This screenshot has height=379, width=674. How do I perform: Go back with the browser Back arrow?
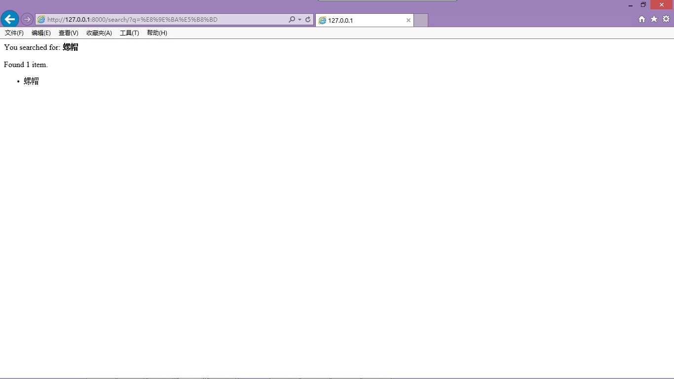coord(10,19)
